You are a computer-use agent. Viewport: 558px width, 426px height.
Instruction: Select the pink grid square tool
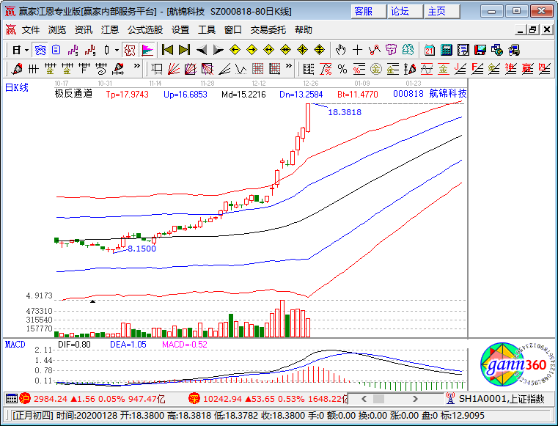click(257, 69)
